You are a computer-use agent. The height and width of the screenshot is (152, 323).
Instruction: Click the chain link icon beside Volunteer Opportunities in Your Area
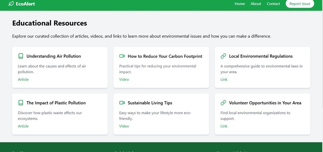[x=223, y=103]
